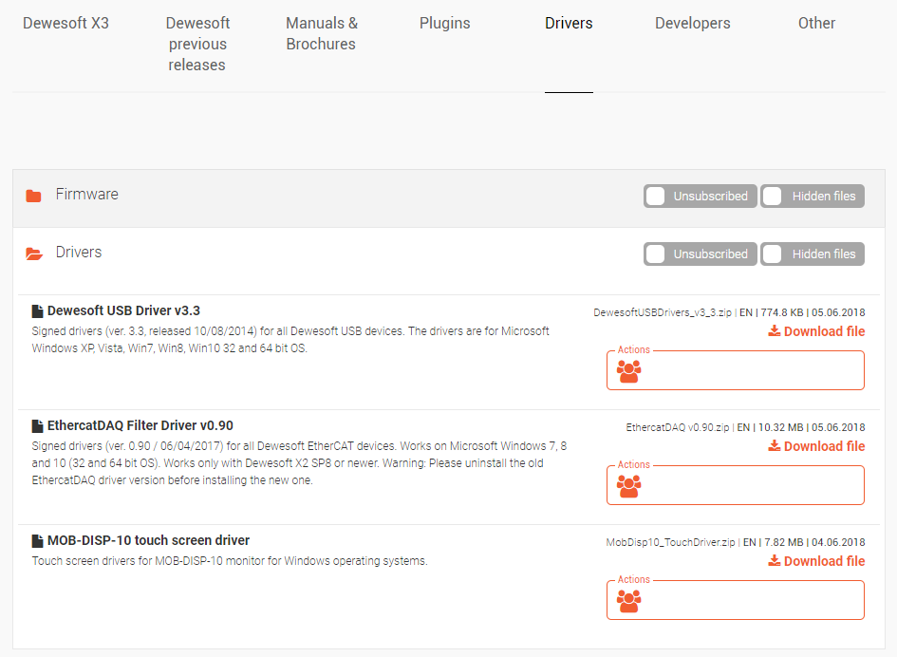Click the Actions box under Dewesoft USB Driver download
Screen dimensions: 897x657
tap(735, 370)
